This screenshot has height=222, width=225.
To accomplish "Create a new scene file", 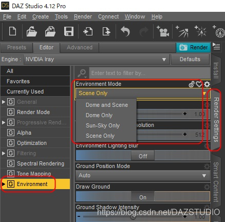I will point(12,31).
